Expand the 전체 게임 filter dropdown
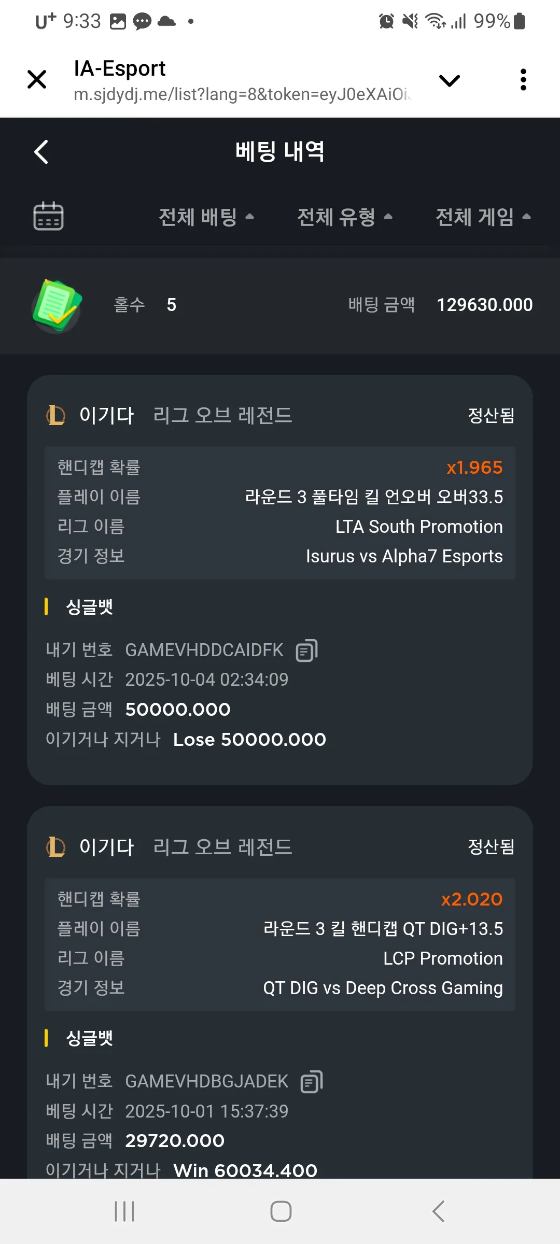The image size is (560, 1244). 483,217
